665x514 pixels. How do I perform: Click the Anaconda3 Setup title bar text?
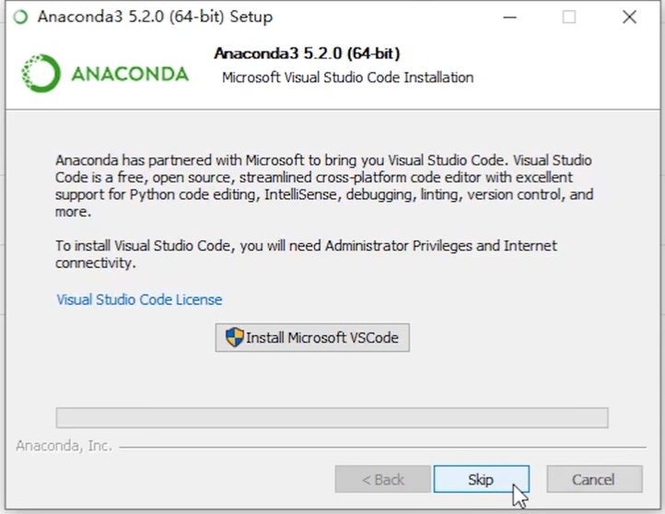coord(155,17)
